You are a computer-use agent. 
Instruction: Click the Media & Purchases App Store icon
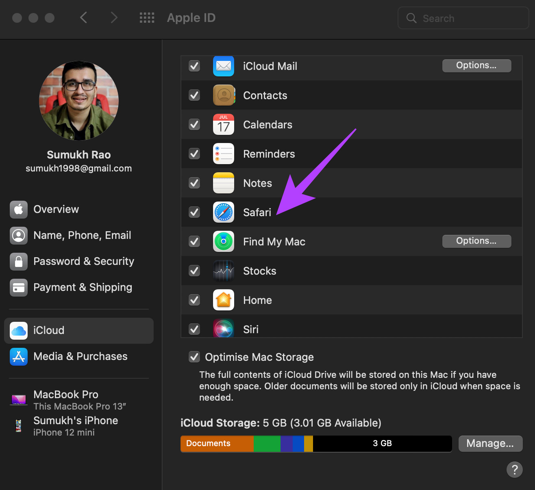(19, 357)
